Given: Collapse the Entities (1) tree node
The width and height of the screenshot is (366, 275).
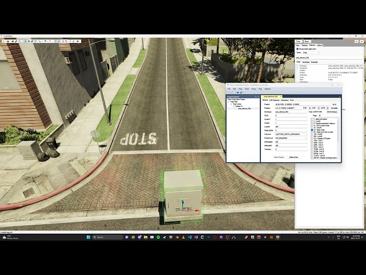Looking at the screenshot, I should coord(234,106).
